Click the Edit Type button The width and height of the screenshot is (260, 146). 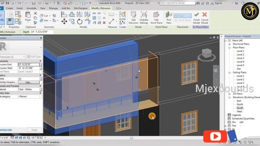coord(34,57)
